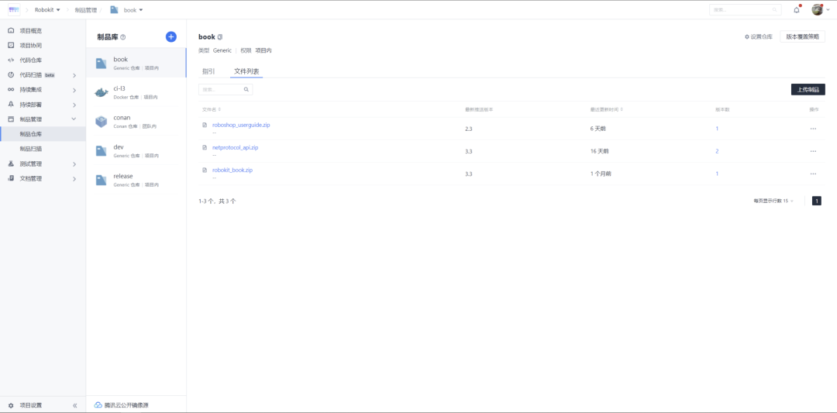Open the notification bell
The height and width of the screenshot is (413, 837).
(x=797, y=10)
